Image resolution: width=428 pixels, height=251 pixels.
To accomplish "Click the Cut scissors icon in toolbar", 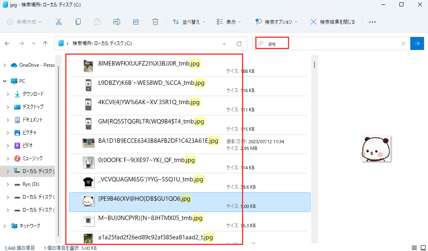I will [59, 22].
